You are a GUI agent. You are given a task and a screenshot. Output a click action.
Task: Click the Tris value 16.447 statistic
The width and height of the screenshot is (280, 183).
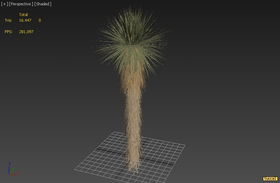point(25,20)
